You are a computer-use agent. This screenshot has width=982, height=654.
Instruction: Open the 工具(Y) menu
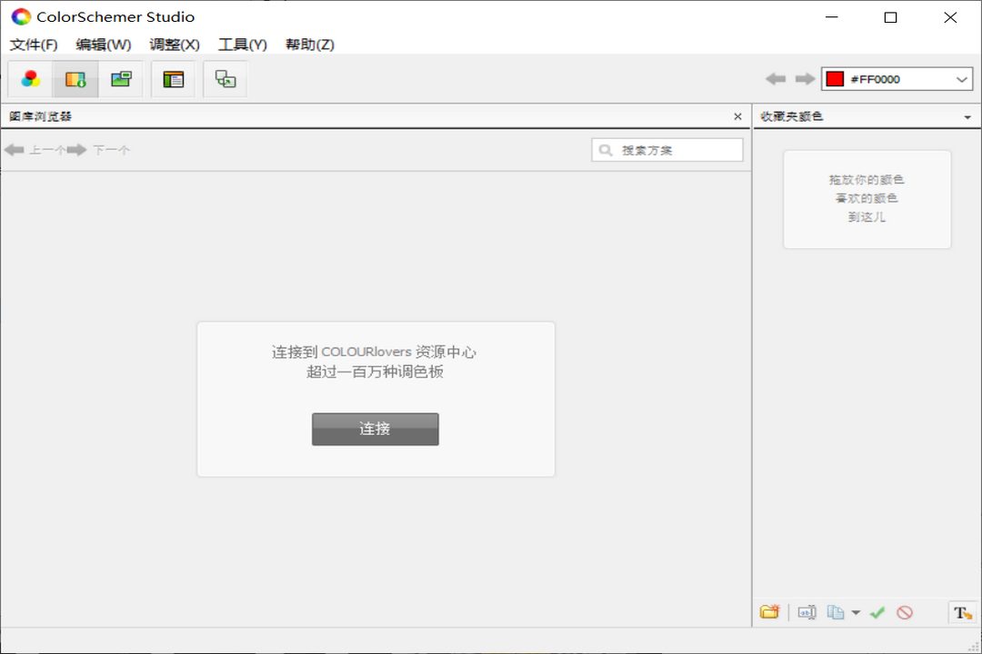pos(242,44)
